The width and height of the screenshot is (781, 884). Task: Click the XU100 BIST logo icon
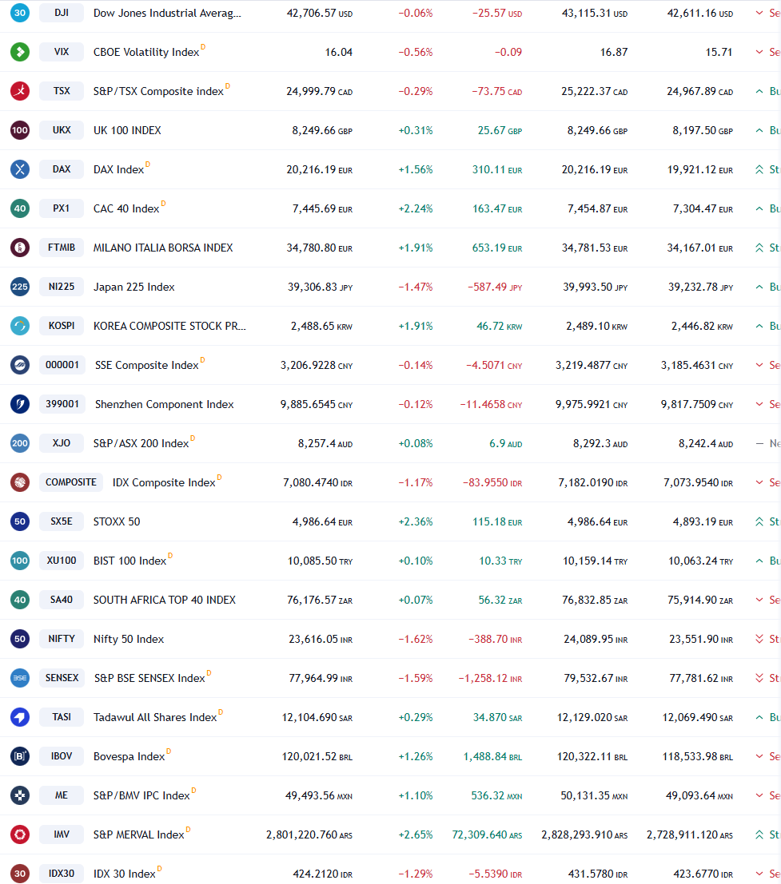20,561
